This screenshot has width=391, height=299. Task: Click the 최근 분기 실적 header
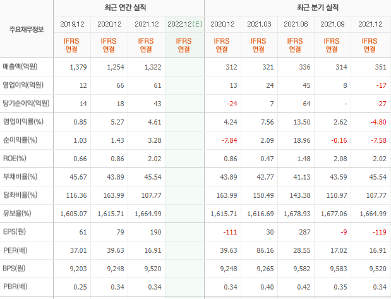318,8
